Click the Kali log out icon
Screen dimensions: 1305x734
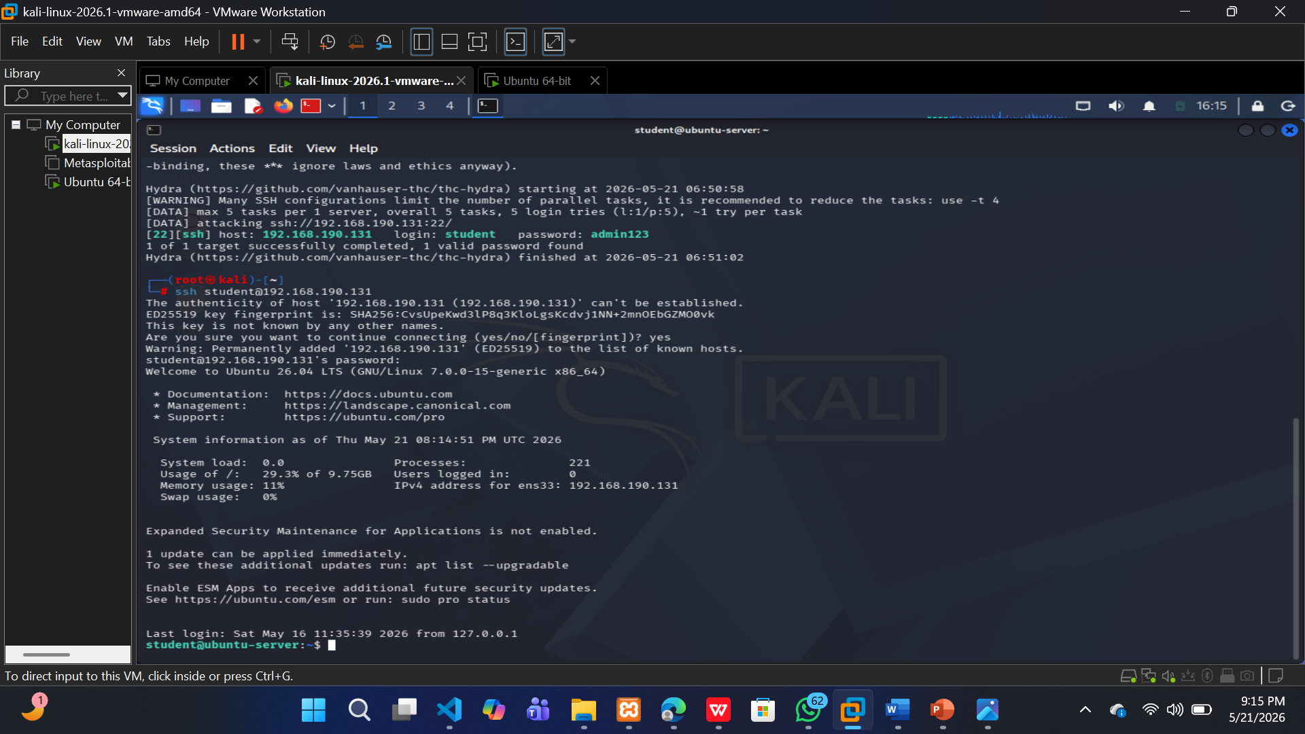[1288, 106]
